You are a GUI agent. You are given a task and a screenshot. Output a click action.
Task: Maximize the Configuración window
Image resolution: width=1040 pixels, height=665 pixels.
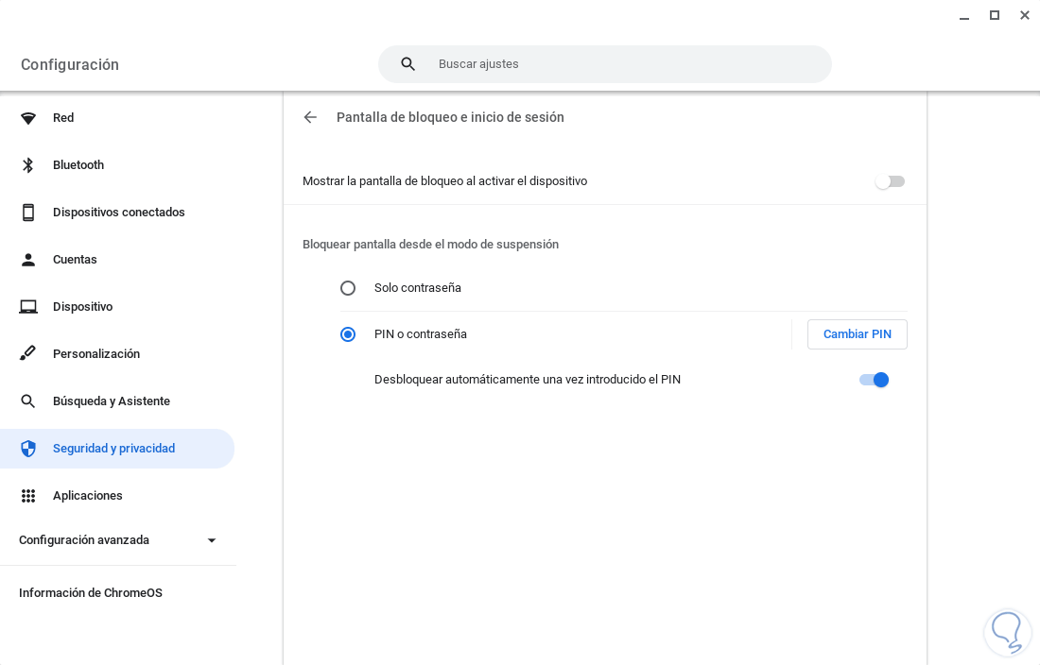tap(995, 15)
